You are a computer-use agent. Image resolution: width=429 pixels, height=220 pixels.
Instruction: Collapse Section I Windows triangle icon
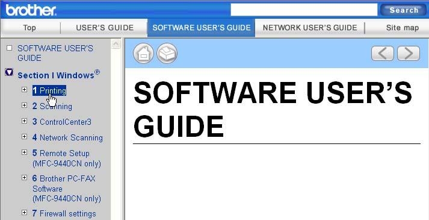coord(9,72)
